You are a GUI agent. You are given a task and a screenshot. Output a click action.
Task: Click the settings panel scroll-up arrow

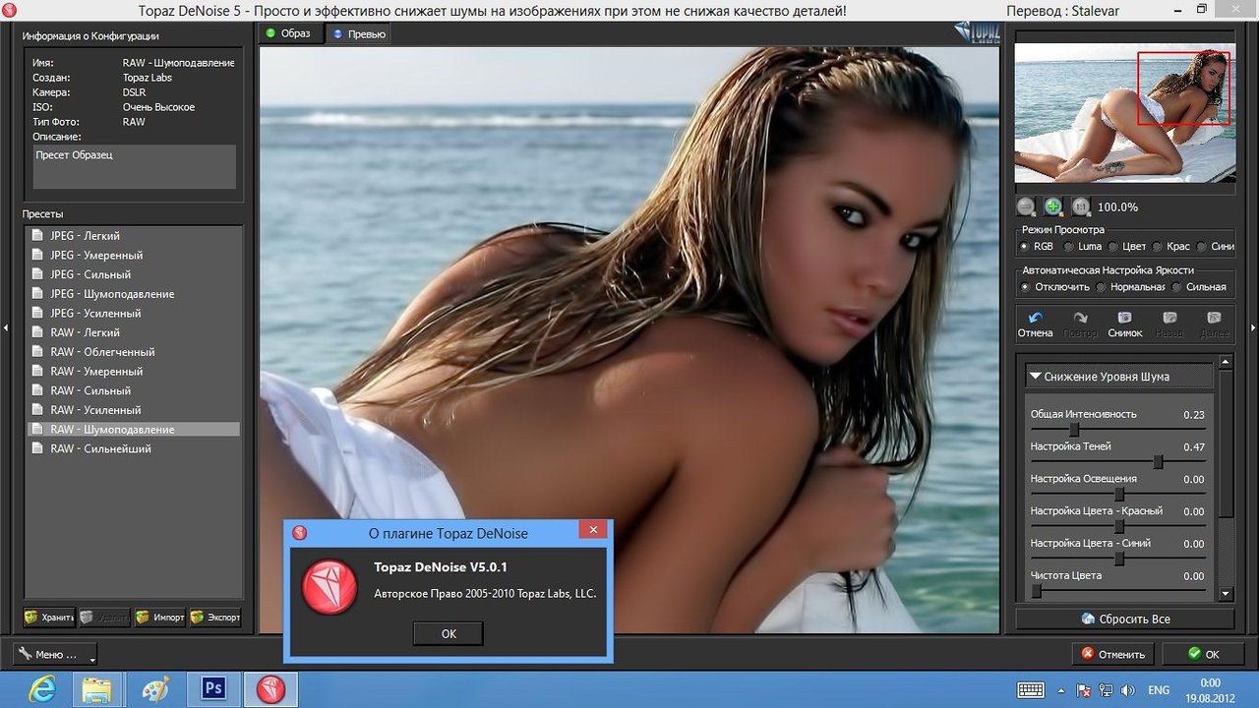click(x=1226, y=363)
